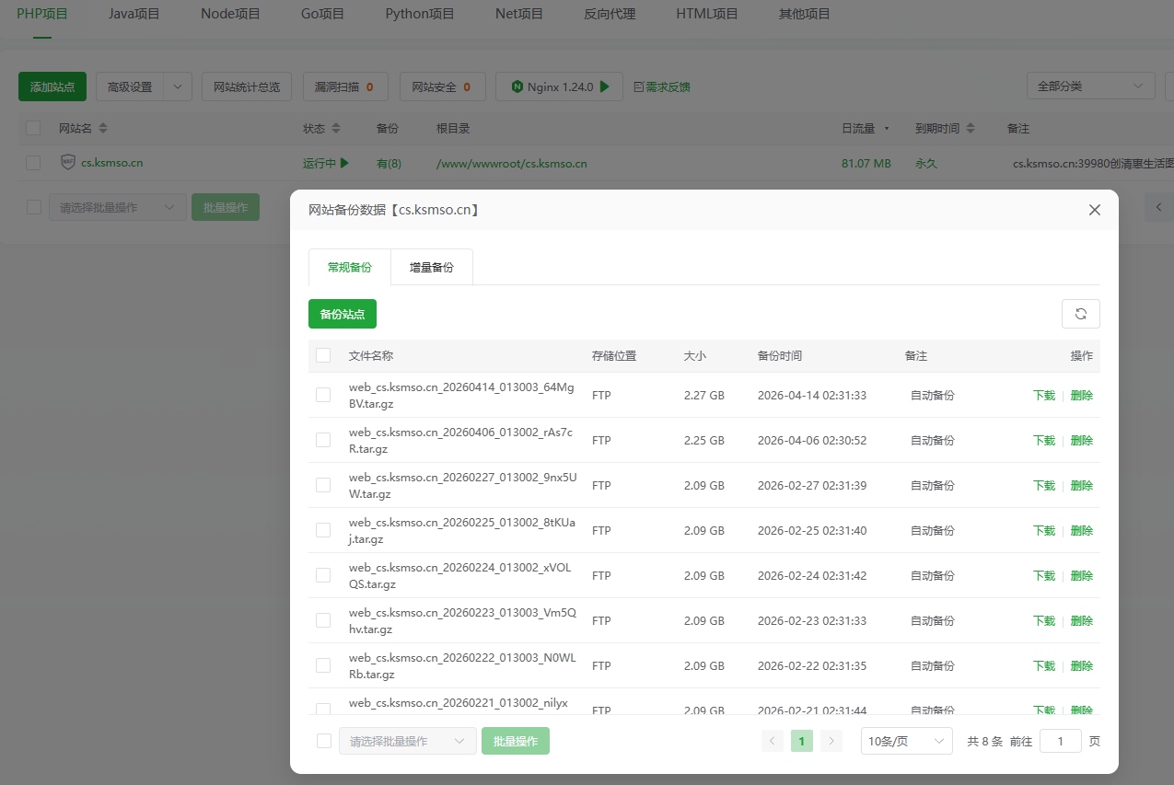This screenshot has height=785, width=1174.
Task: Sort by 网站名 column arrows
Action: coord(103,128)
